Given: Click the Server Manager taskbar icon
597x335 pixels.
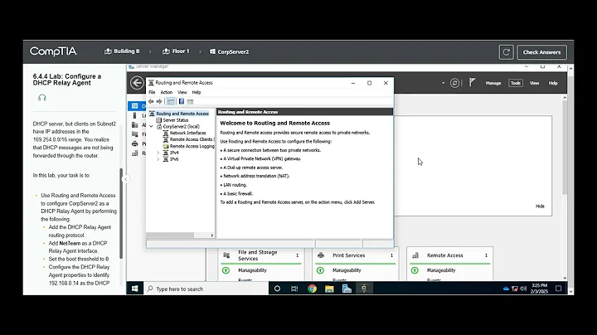Looking at the screenshot, I should tap(347, 289).
